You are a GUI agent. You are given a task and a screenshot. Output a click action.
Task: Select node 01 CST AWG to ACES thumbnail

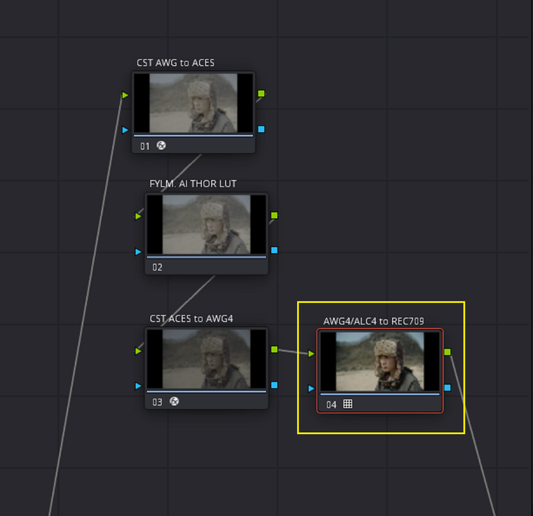coord(193,103)
